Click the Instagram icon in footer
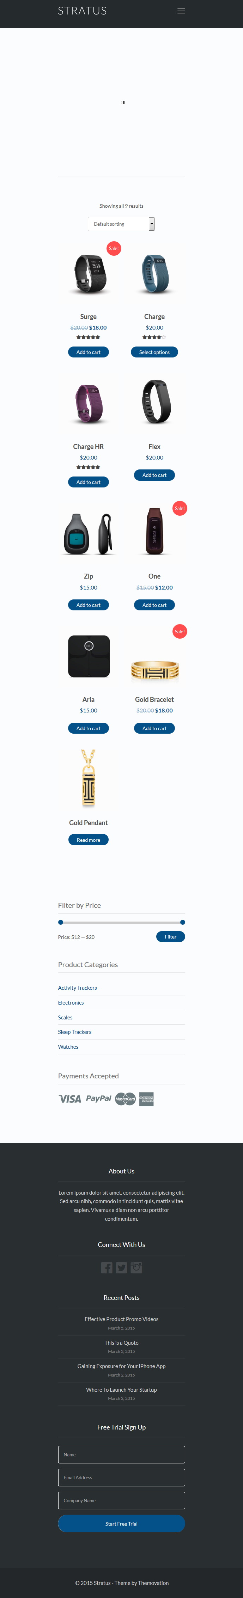This screenshot has height=1598, width=243. pos(136,1267)
